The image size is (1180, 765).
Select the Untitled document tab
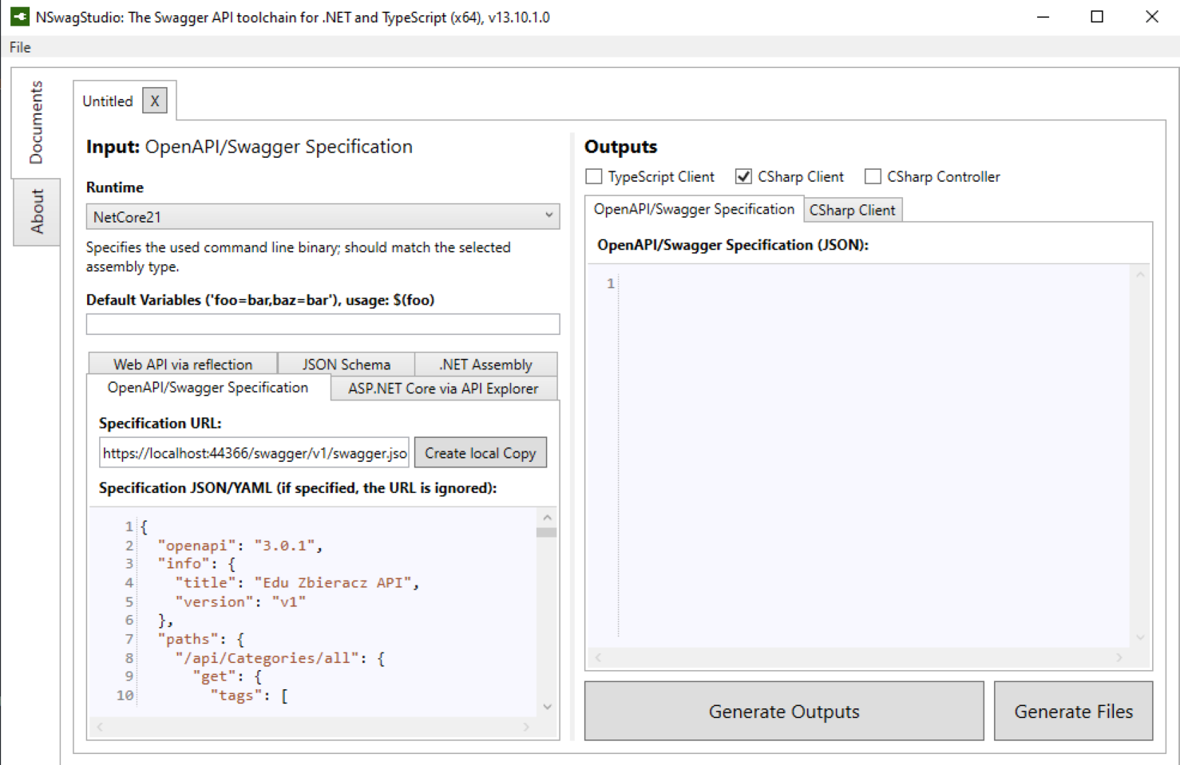108,101
